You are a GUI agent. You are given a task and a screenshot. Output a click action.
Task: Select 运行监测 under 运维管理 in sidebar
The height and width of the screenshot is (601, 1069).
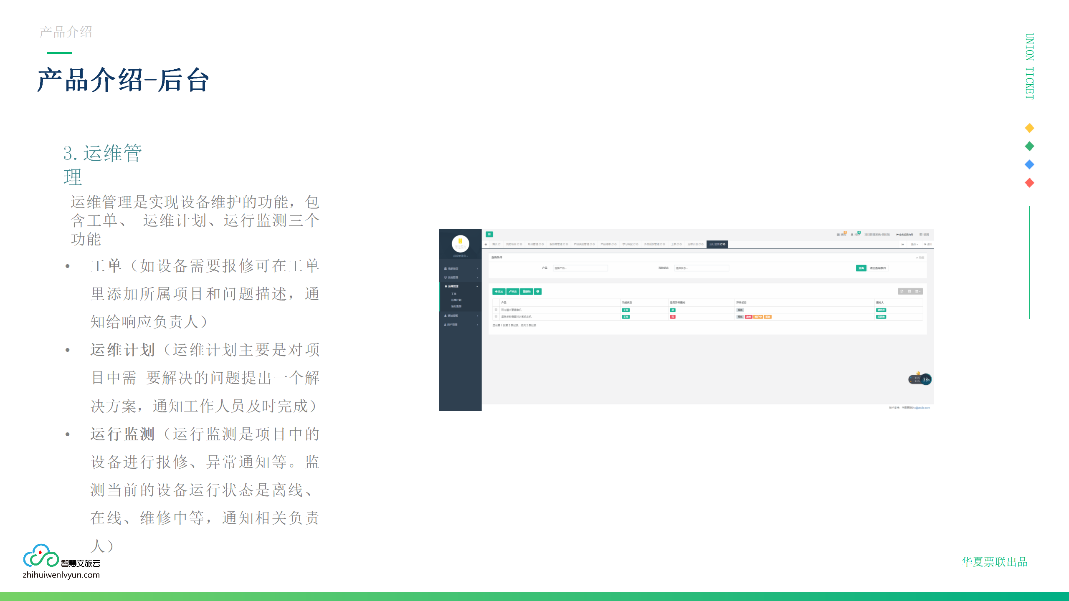pyautogui.click(x=456, y=306)
